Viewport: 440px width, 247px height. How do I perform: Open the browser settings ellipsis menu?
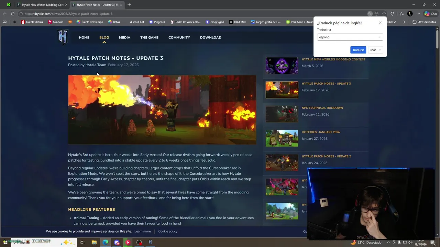coord(418,14)
